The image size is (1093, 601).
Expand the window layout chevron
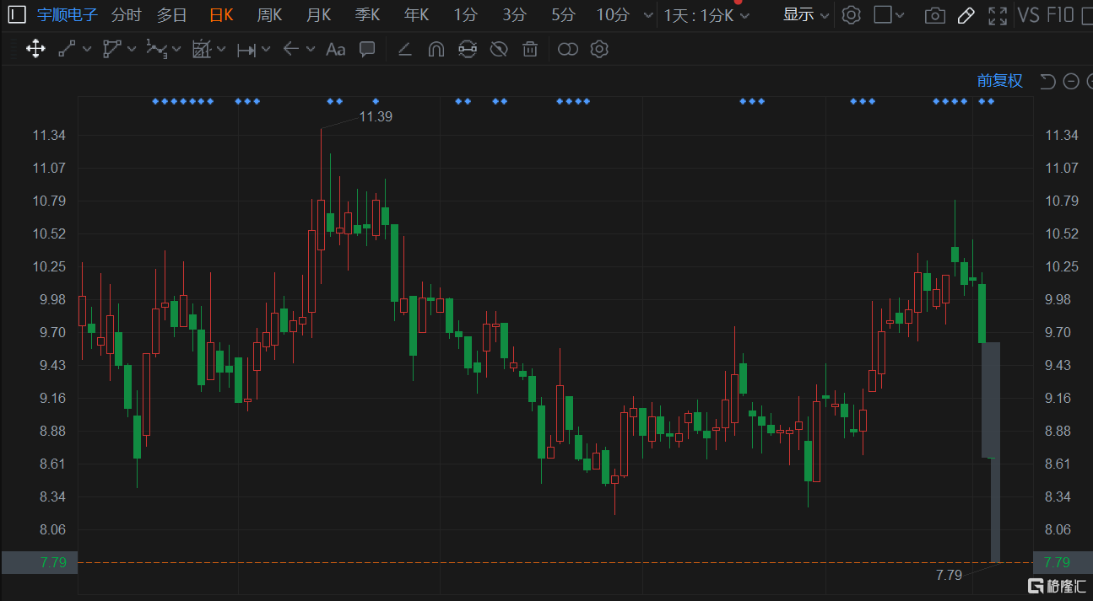pyautogui.click(x=900, y=15)
